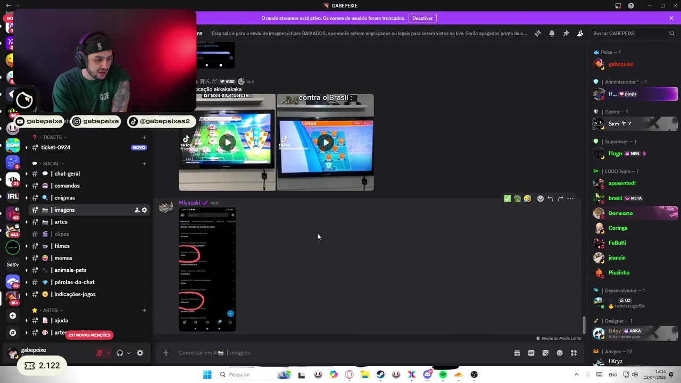Click the attach file plus button
Viewport: 681px width, 383px height.
point(166,353)
